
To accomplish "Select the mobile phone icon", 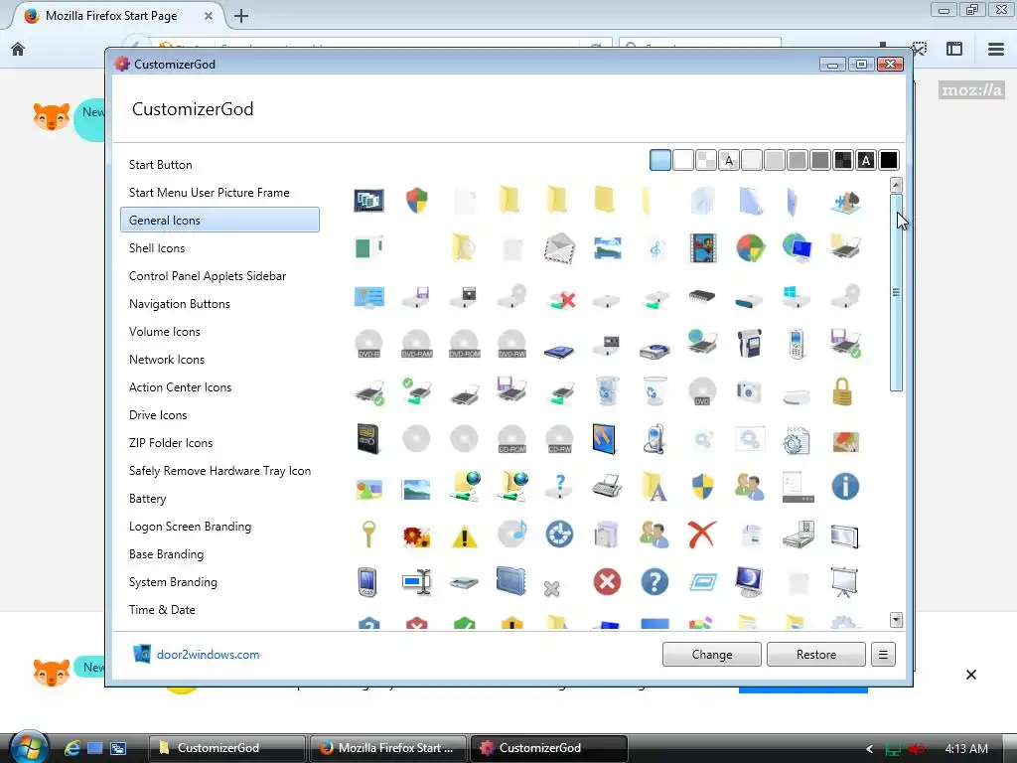I will [x=797, y=344].
